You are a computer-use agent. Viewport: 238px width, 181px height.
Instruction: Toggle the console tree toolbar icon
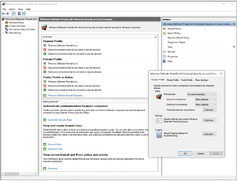click(x=14, y=14)
